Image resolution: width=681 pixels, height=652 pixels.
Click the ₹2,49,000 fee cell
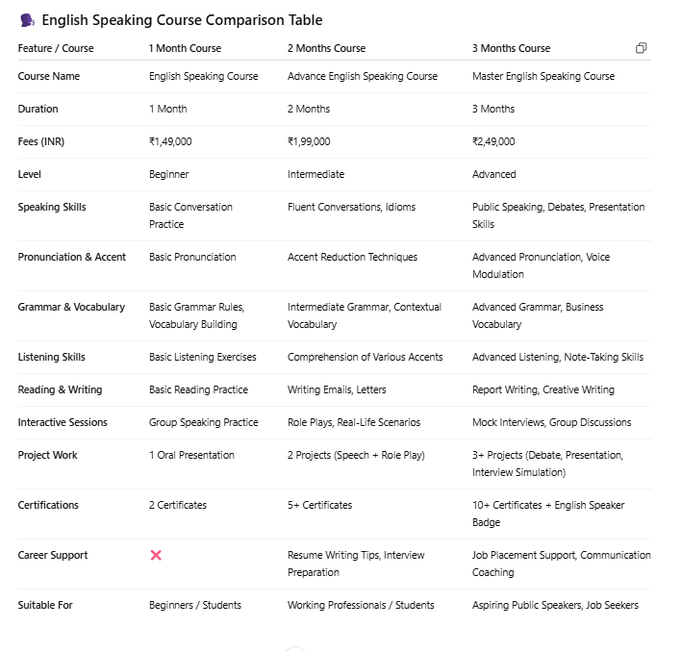[493, 141]
